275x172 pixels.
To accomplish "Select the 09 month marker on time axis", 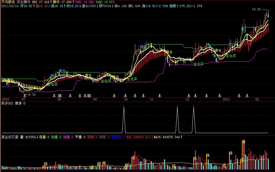I will coord(95,99).
